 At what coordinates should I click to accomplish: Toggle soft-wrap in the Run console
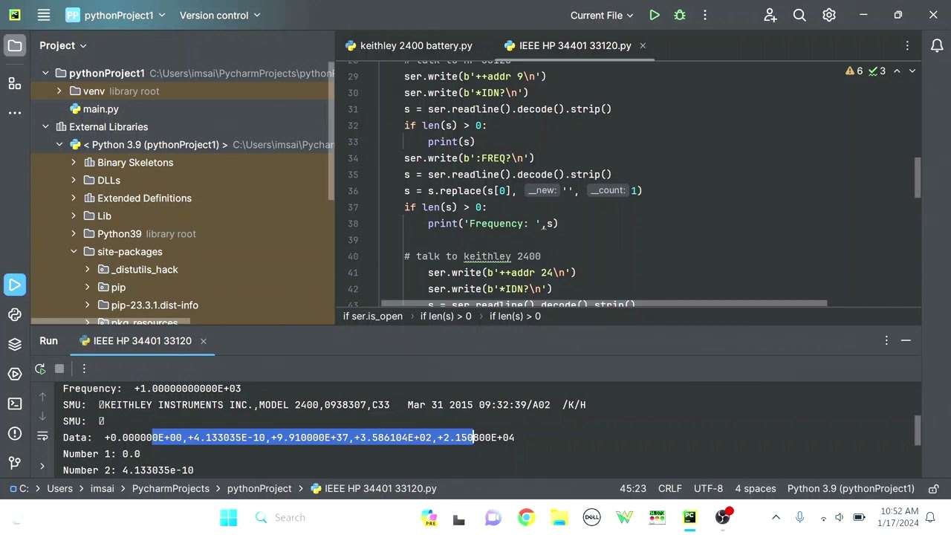(42, 437)
